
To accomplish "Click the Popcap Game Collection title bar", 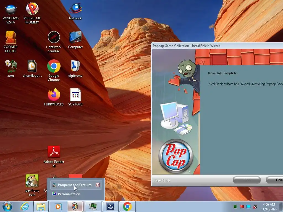I will [217, 46].
